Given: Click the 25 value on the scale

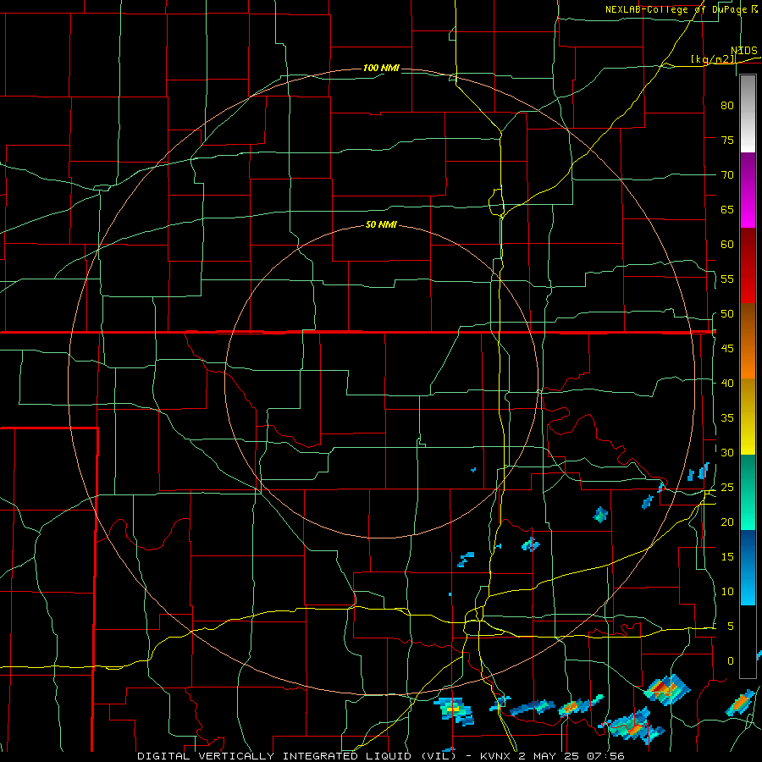Looking at the screenshot, I should coord(727,488).
